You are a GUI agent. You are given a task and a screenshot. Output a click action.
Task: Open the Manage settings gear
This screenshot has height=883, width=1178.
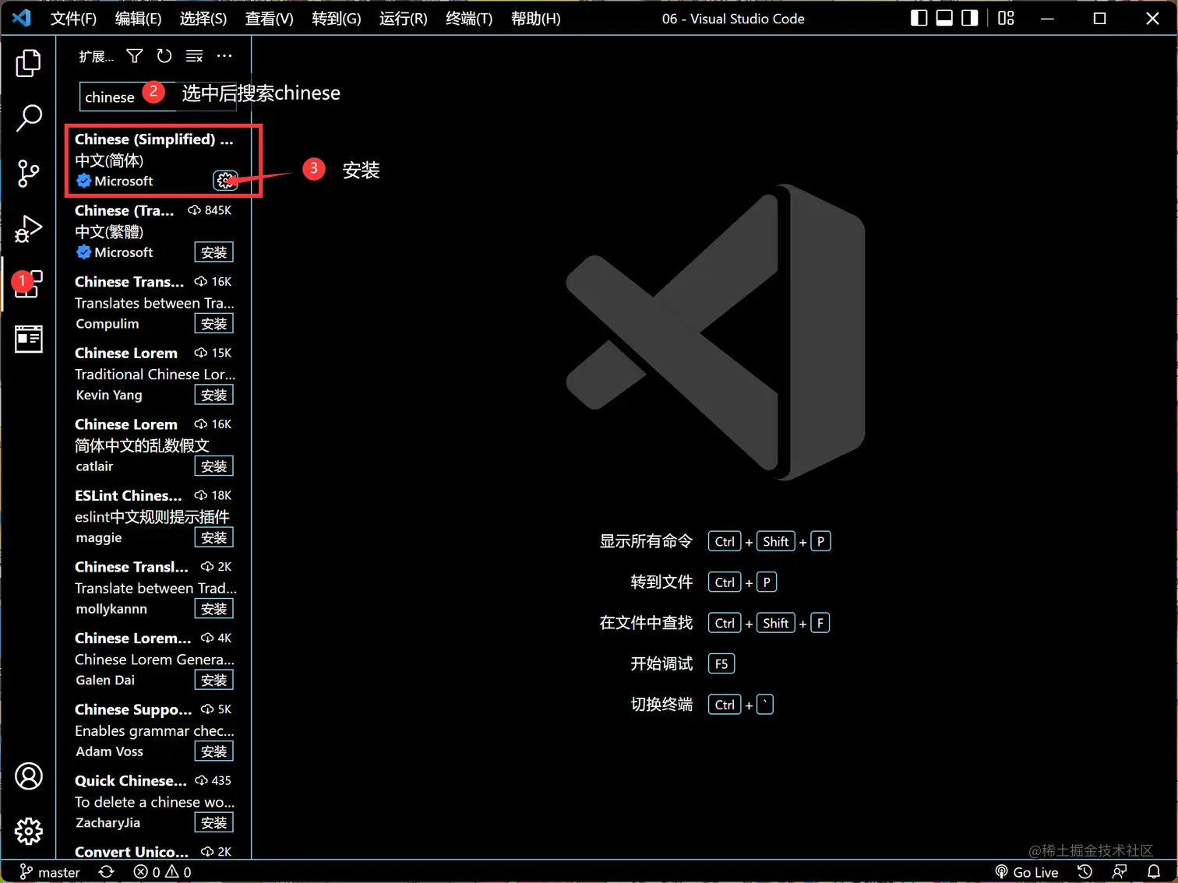tap(29, 832)
